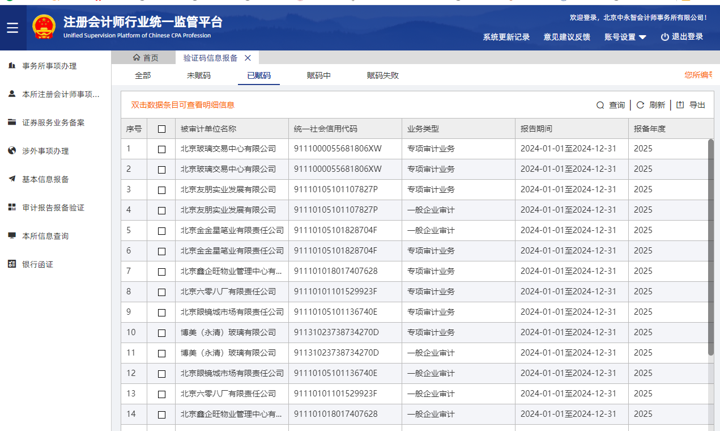Click the folder icon for 证券服务业务备案
Viewport: 720px width, 431px height.
(12, 122)
